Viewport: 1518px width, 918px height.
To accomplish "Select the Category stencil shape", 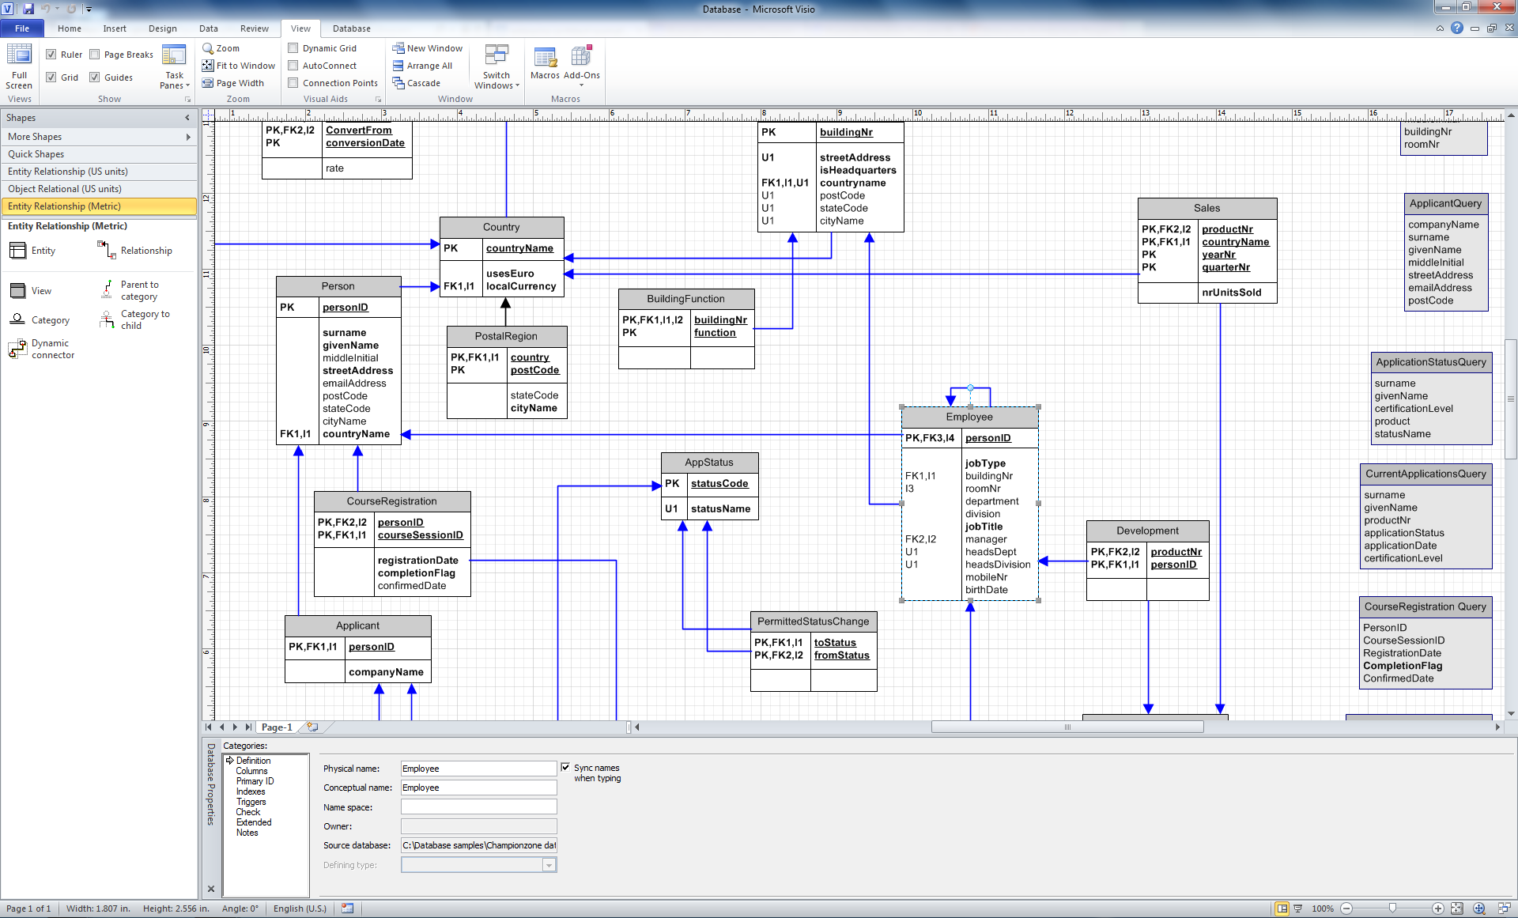I will [40, 320].
